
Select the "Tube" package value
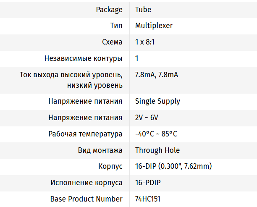[143, 10]
